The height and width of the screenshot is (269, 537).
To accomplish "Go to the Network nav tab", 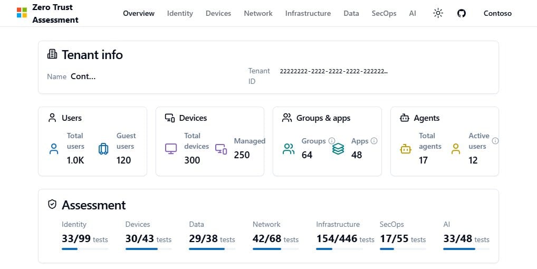I will (258, 13).
